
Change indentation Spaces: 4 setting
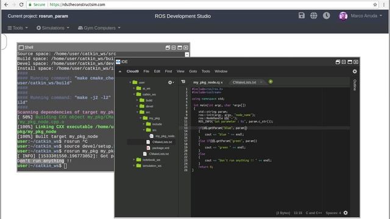coord(333,213)
